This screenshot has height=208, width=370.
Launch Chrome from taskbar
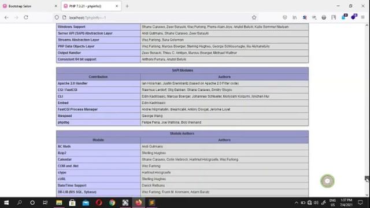coord(112,203)
